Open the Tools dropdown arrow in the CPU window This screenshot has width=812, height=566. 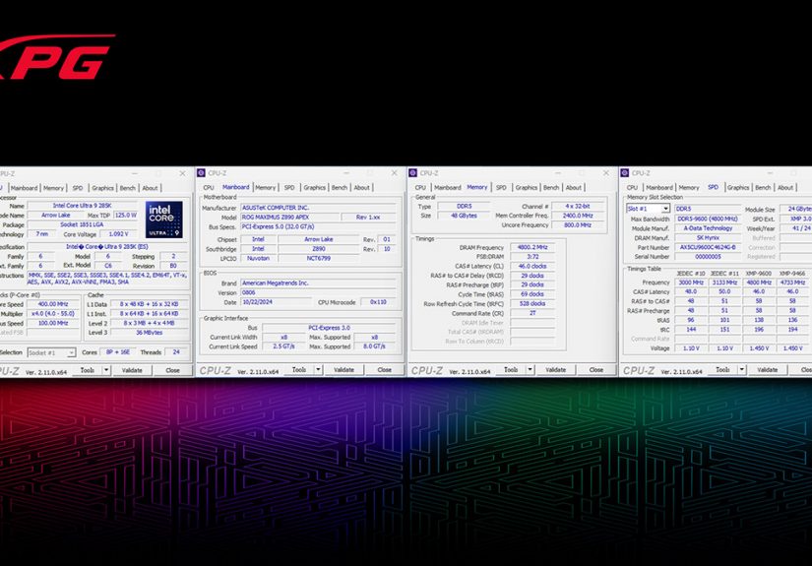click(106, 370)
